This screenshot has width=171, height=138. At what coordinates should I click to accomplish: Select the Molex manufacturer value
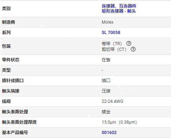click(108, 22)
